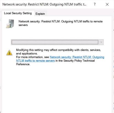114x113 pixels.
Task: Click the blank area below the warning
Action: 57,89
